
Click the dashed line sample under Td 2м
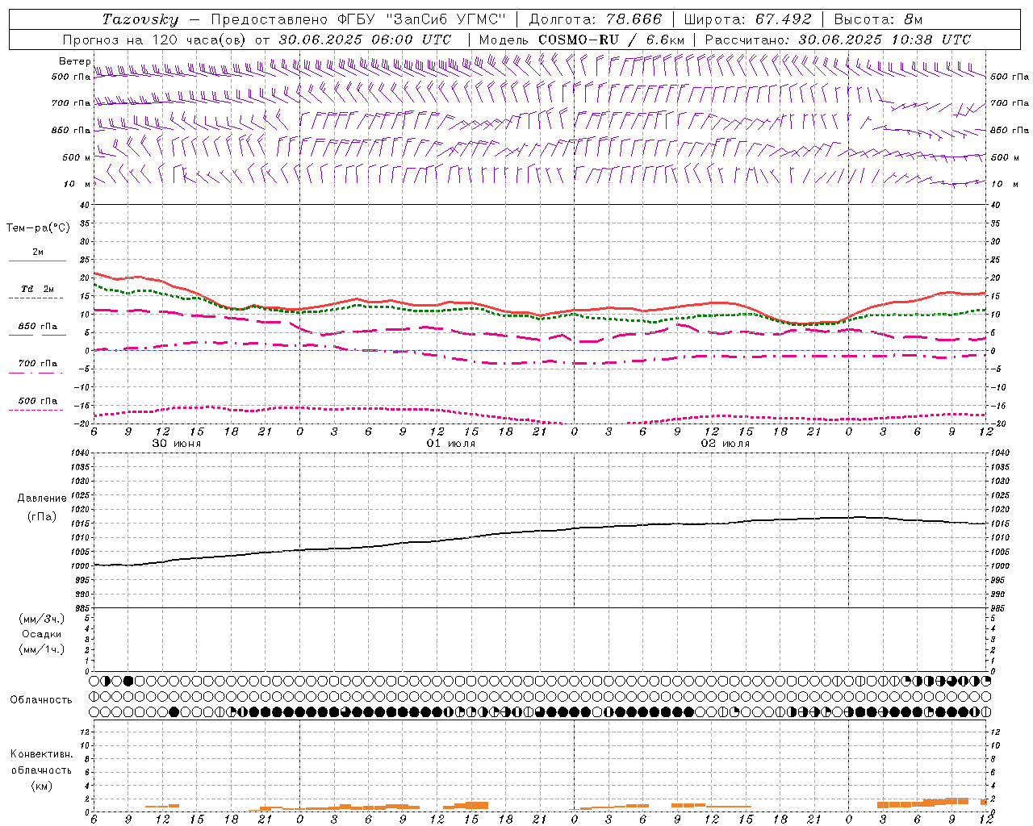pyautogui.click(x=36, y=298)
